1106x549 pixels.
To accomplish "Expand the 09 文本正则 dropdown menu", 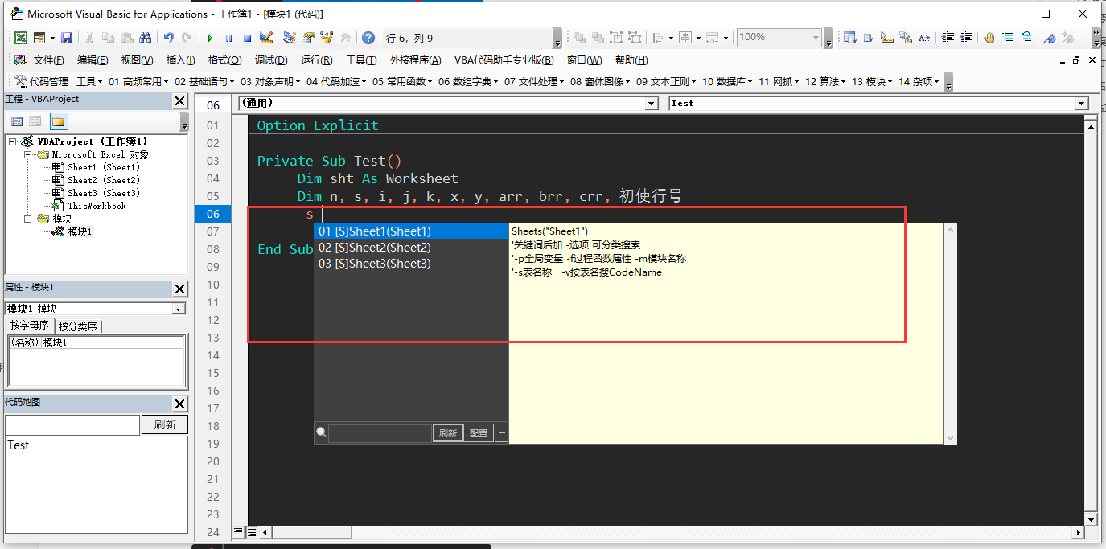I will (x=665, y=81).
